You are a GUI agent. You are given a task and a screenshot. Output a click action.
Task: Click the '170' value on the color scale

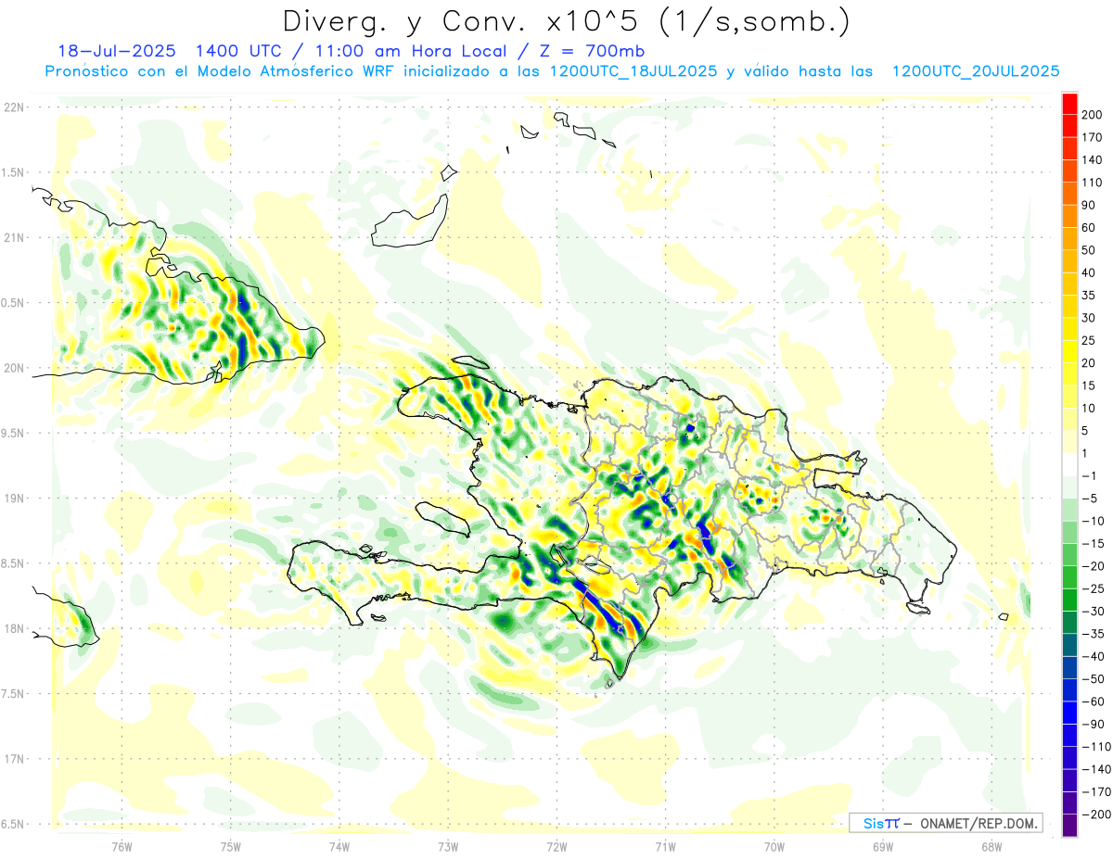tap(1094, 138)
